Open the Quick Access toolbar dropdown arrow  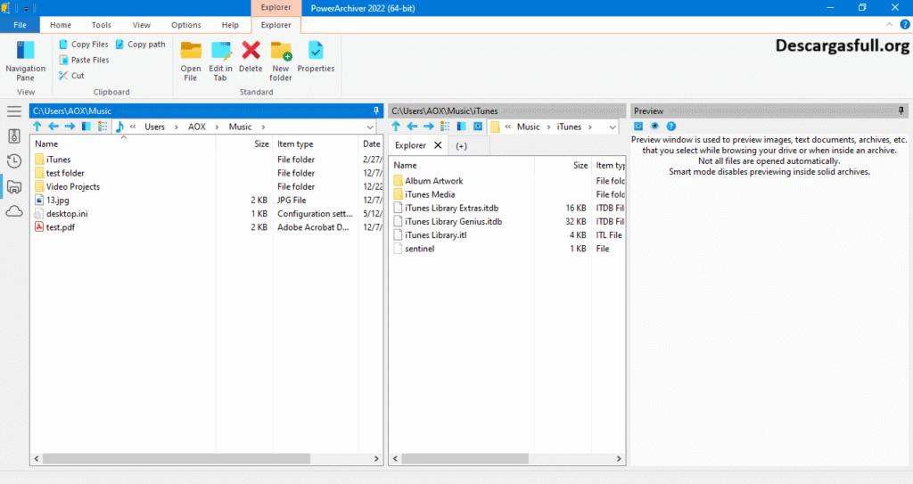click(27, 8)
